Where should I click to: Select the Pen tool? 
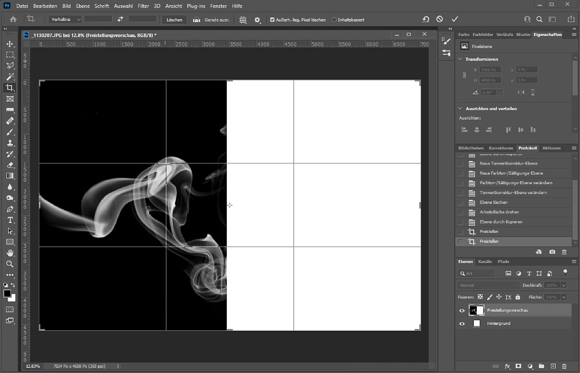[x=10, y=209]
